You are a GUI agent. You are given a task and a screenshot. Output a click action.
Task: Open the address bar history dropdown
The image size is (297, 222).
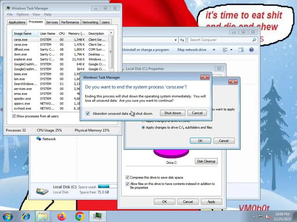(x=175, y=40)
